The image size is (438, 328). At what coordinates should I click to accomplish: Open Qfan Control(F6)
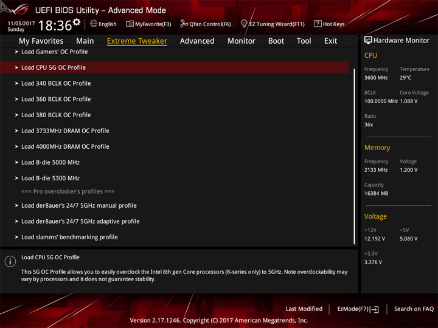click(x=206, y=24)
